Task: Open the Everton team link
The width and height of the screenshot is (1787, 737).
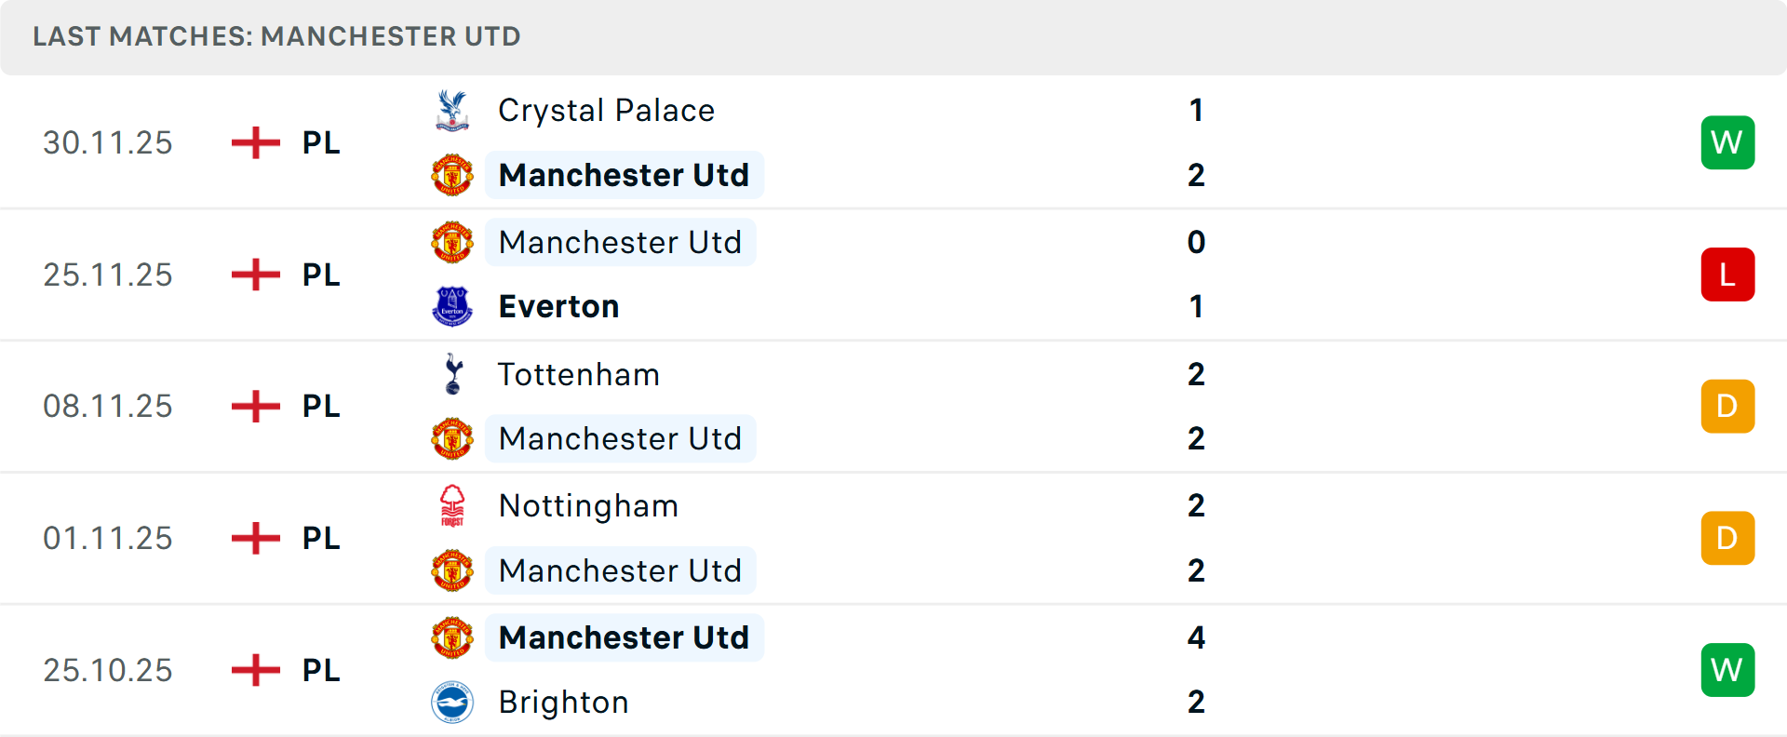Action: point(558,307)
